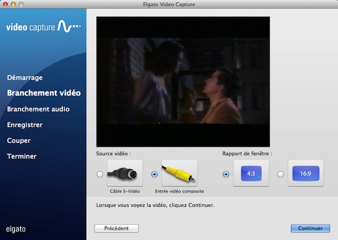Click the S-Video cable connector icon
338x240 pixels.
[x=125, y=174]
